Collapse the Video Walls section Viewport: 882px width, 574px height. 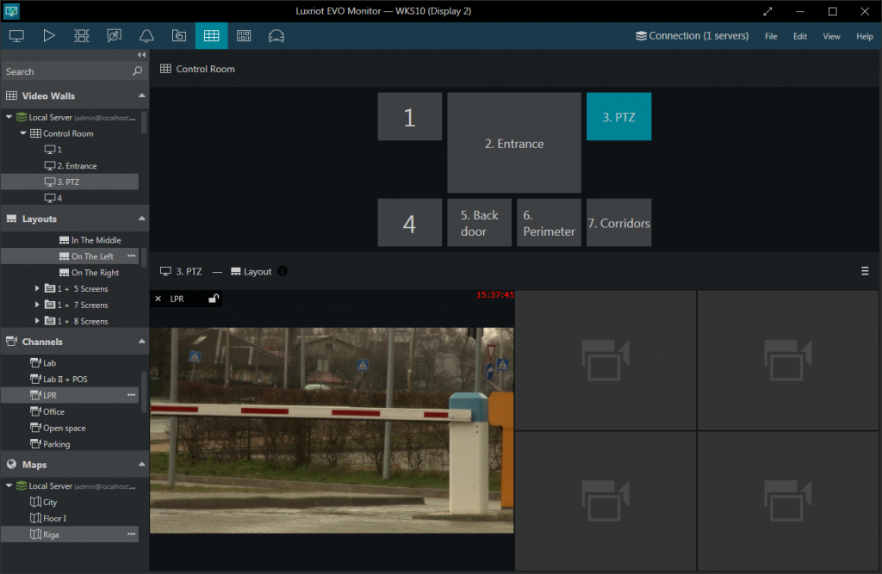point(142,96)
